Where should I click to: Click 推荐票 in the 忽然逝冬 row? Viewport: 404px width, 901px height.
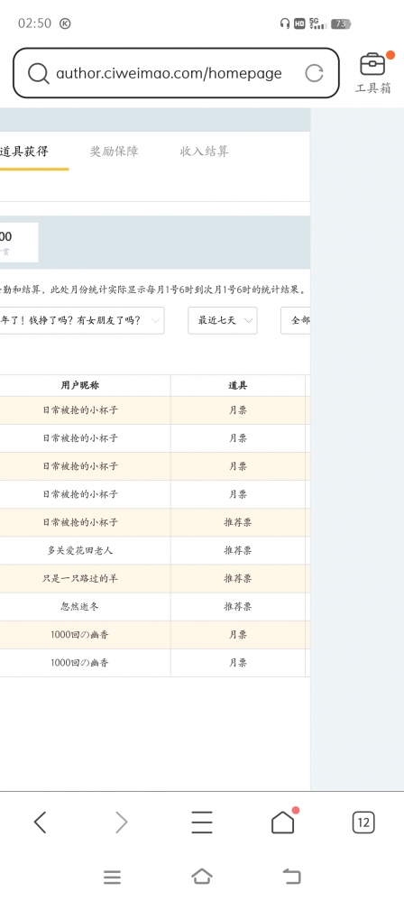(238, 607)
